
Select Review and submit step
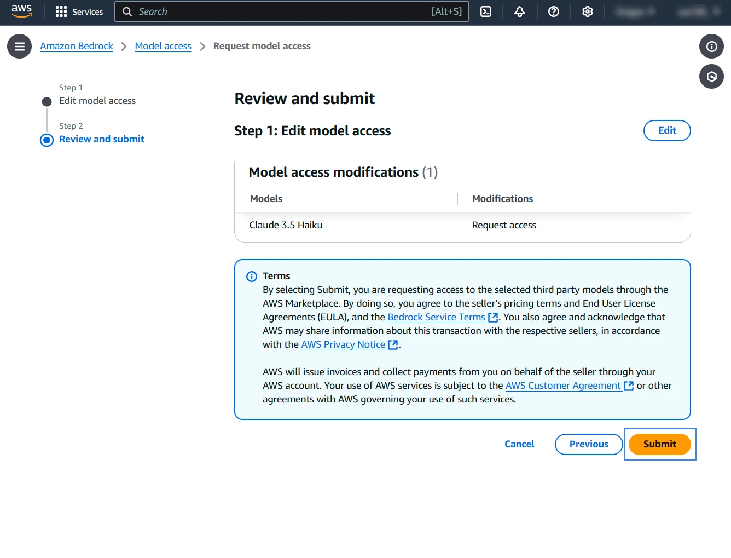tap(102, 139)
